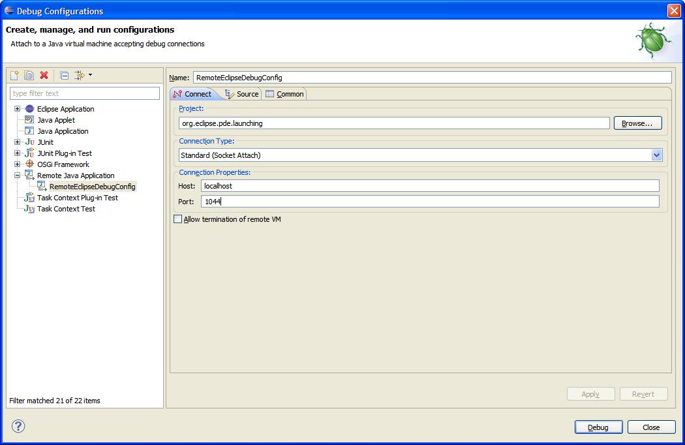Image resolution: width=685 pixels, height=445 pixels.
Task: Click the JUnit icon in tree
Action: click(x=29, y=142)
